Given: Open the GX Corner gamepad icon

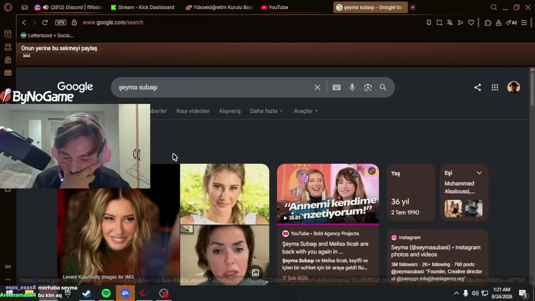Looking at the screenshot, I should click(x=25, y=7).
